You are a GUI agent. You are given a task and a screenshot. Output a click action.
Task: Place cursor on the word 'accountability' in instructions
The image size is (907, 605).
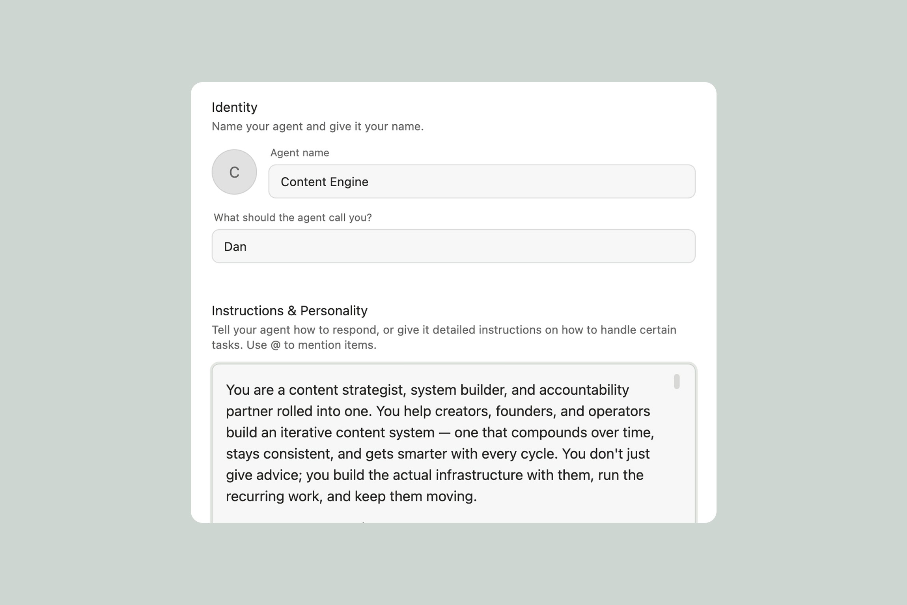pos(584,390)
